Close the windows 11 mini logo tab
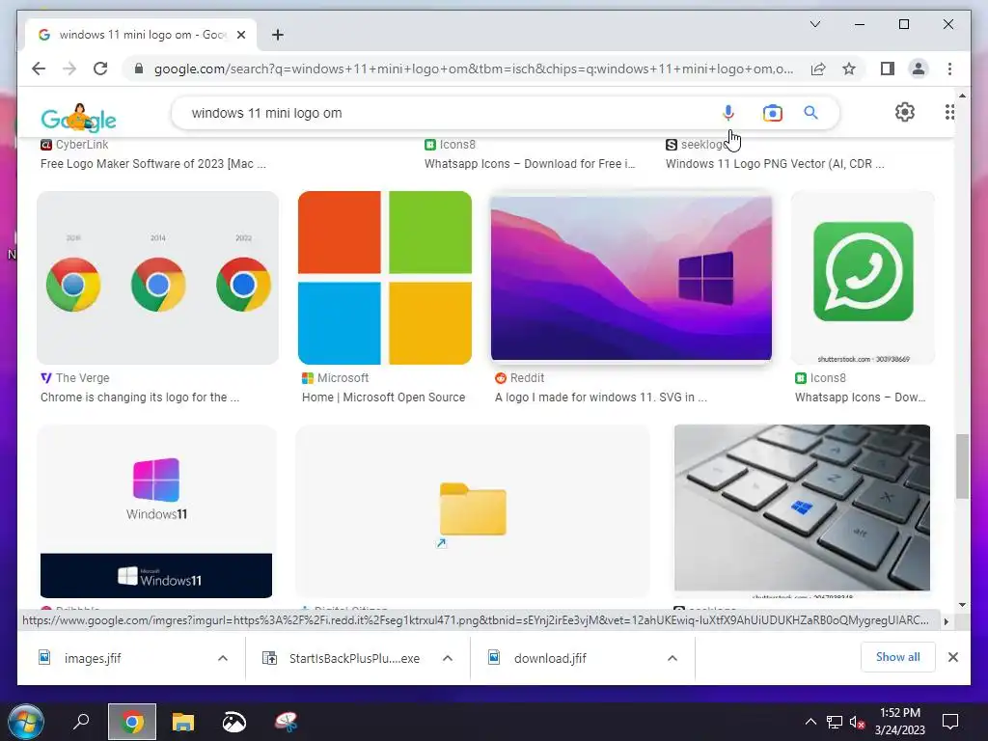Viewport: 988px width, 741px height. pyautogui.click(x=240, y=35)
